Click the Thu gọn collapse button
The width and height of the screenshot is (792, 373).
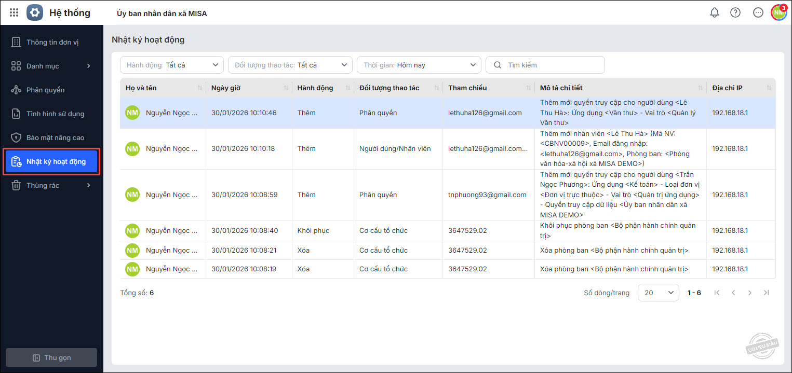pyautogui.click(x=51, y=357)
